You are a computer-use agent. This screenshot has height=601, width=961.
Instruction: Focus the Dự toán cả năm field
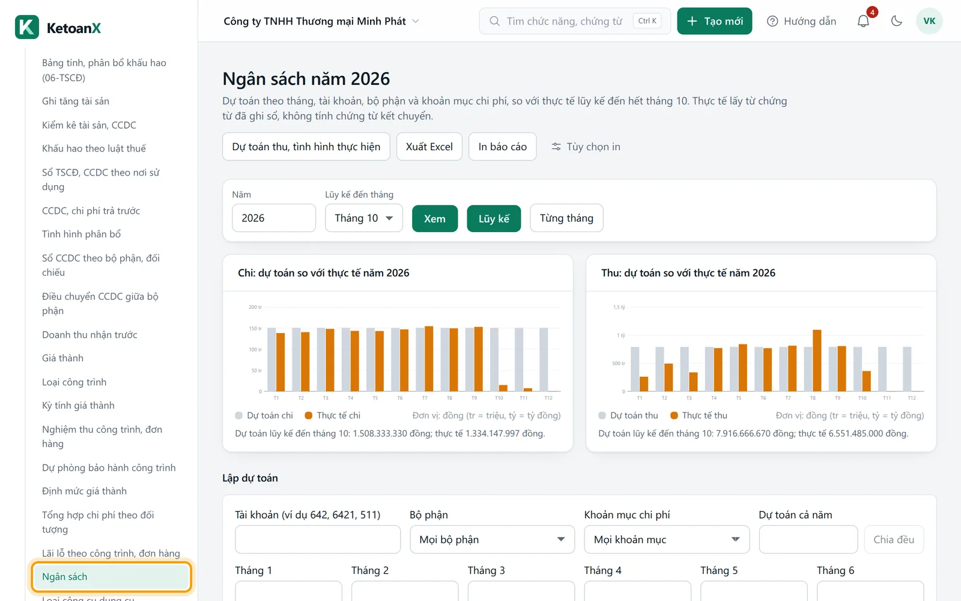pyautogui.click(x=808, y=540)
